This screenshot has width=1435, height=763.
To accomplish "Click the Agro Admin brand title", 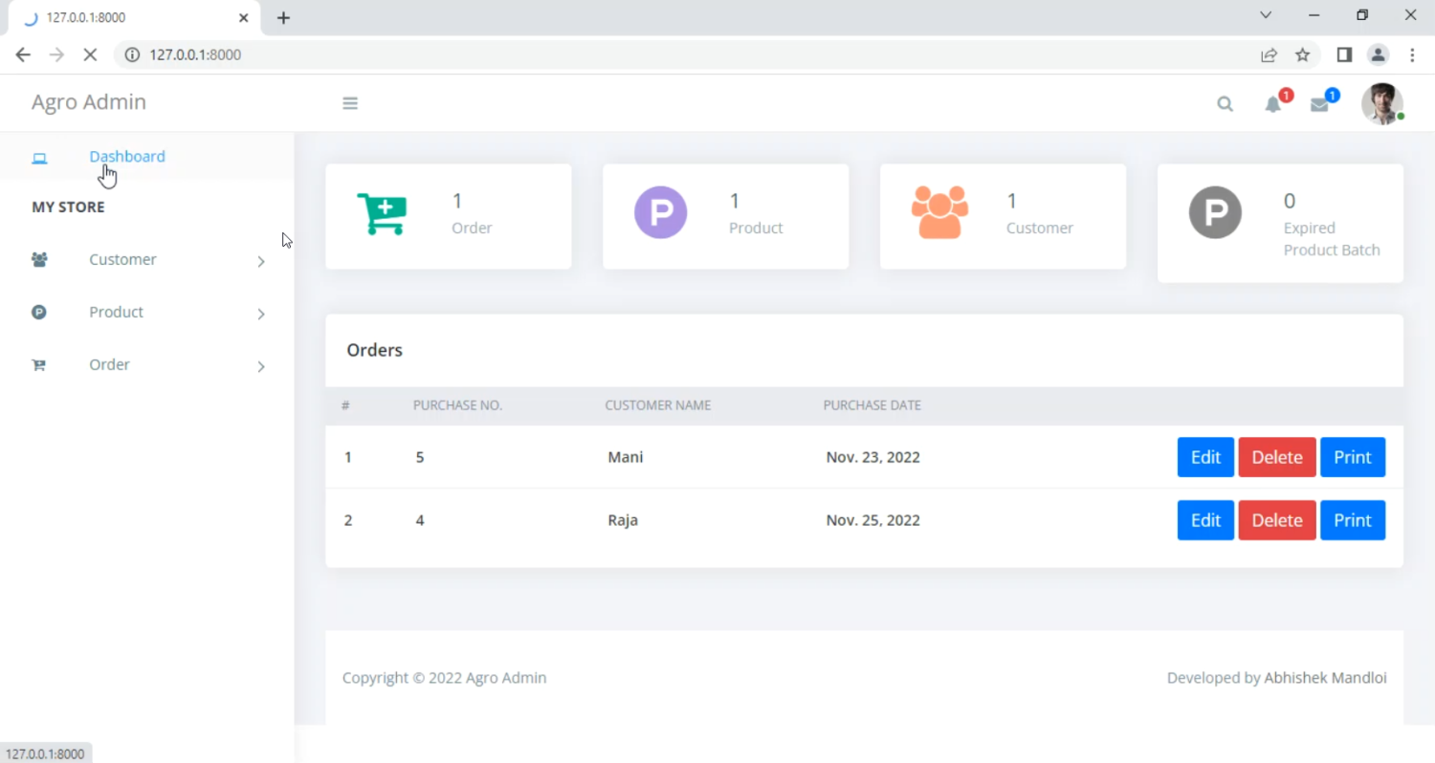I will (89, 102).
